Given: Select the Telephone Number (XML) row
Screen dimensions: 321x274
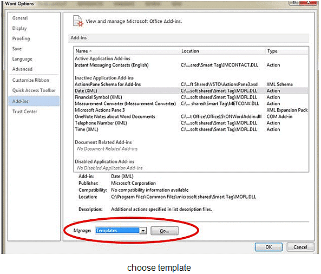Looking at the screenshot, I should [x=191, y=123].
